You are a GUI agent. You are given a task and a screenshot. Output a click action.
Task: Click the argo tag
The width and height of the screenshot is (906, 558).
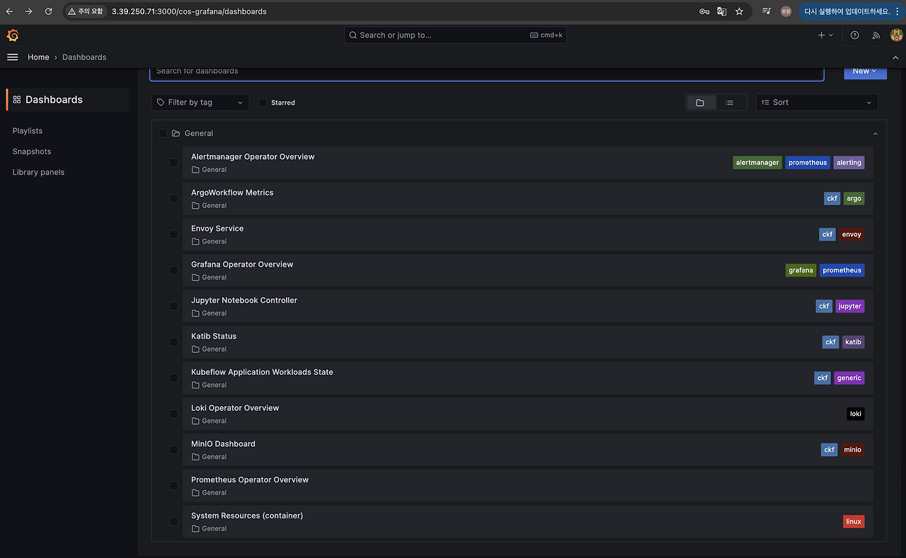tap(854, 199)
